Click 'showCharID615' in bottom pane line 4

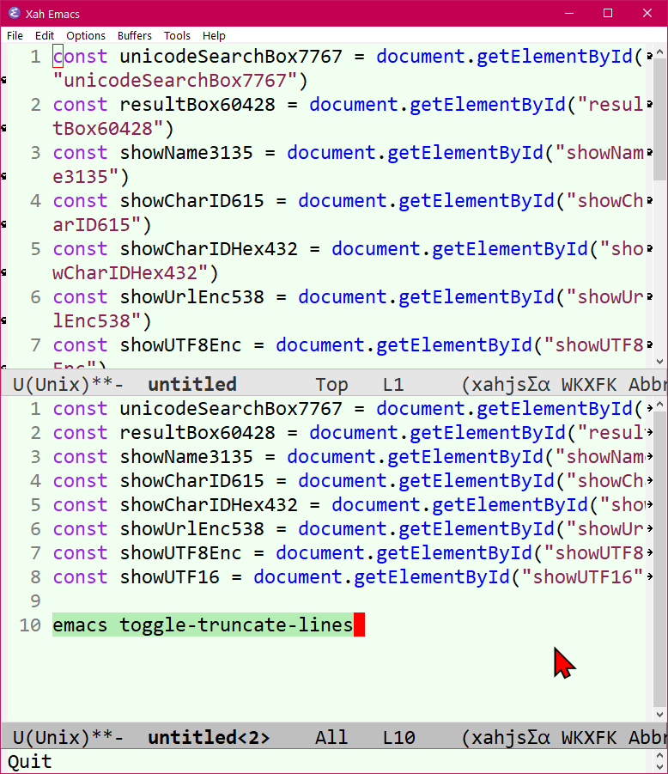click(192, 481)
